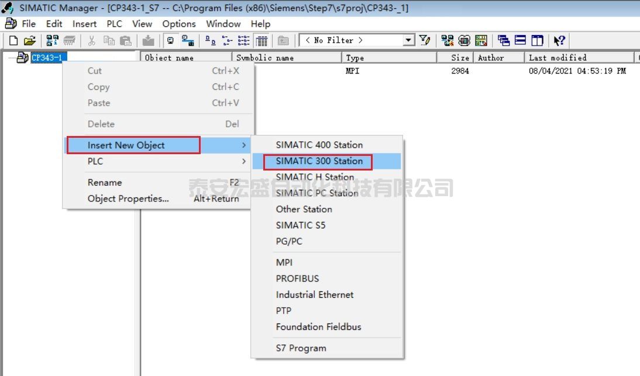Click the context help arrow icon
Image resolution: width=640 pixels, height=376 pixels.
559,40
